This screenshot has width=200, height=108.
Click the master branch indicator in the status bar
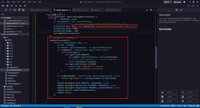(5, 106)
